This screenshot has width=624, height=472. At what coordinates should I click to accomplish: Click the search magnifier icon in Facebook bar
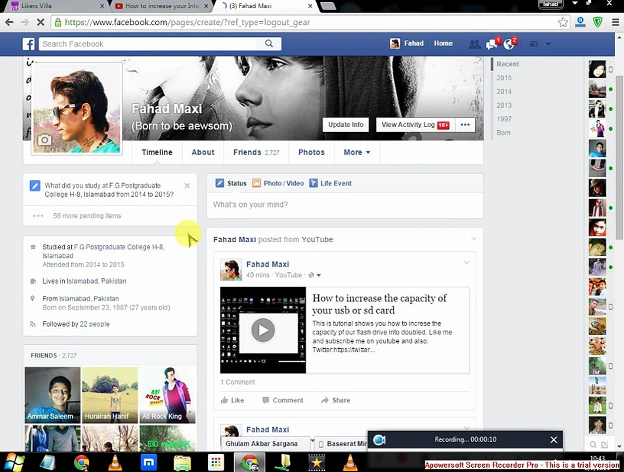(269, 43)
